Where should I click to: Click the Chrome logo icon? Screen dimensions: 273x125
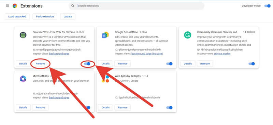pos(15,6)
